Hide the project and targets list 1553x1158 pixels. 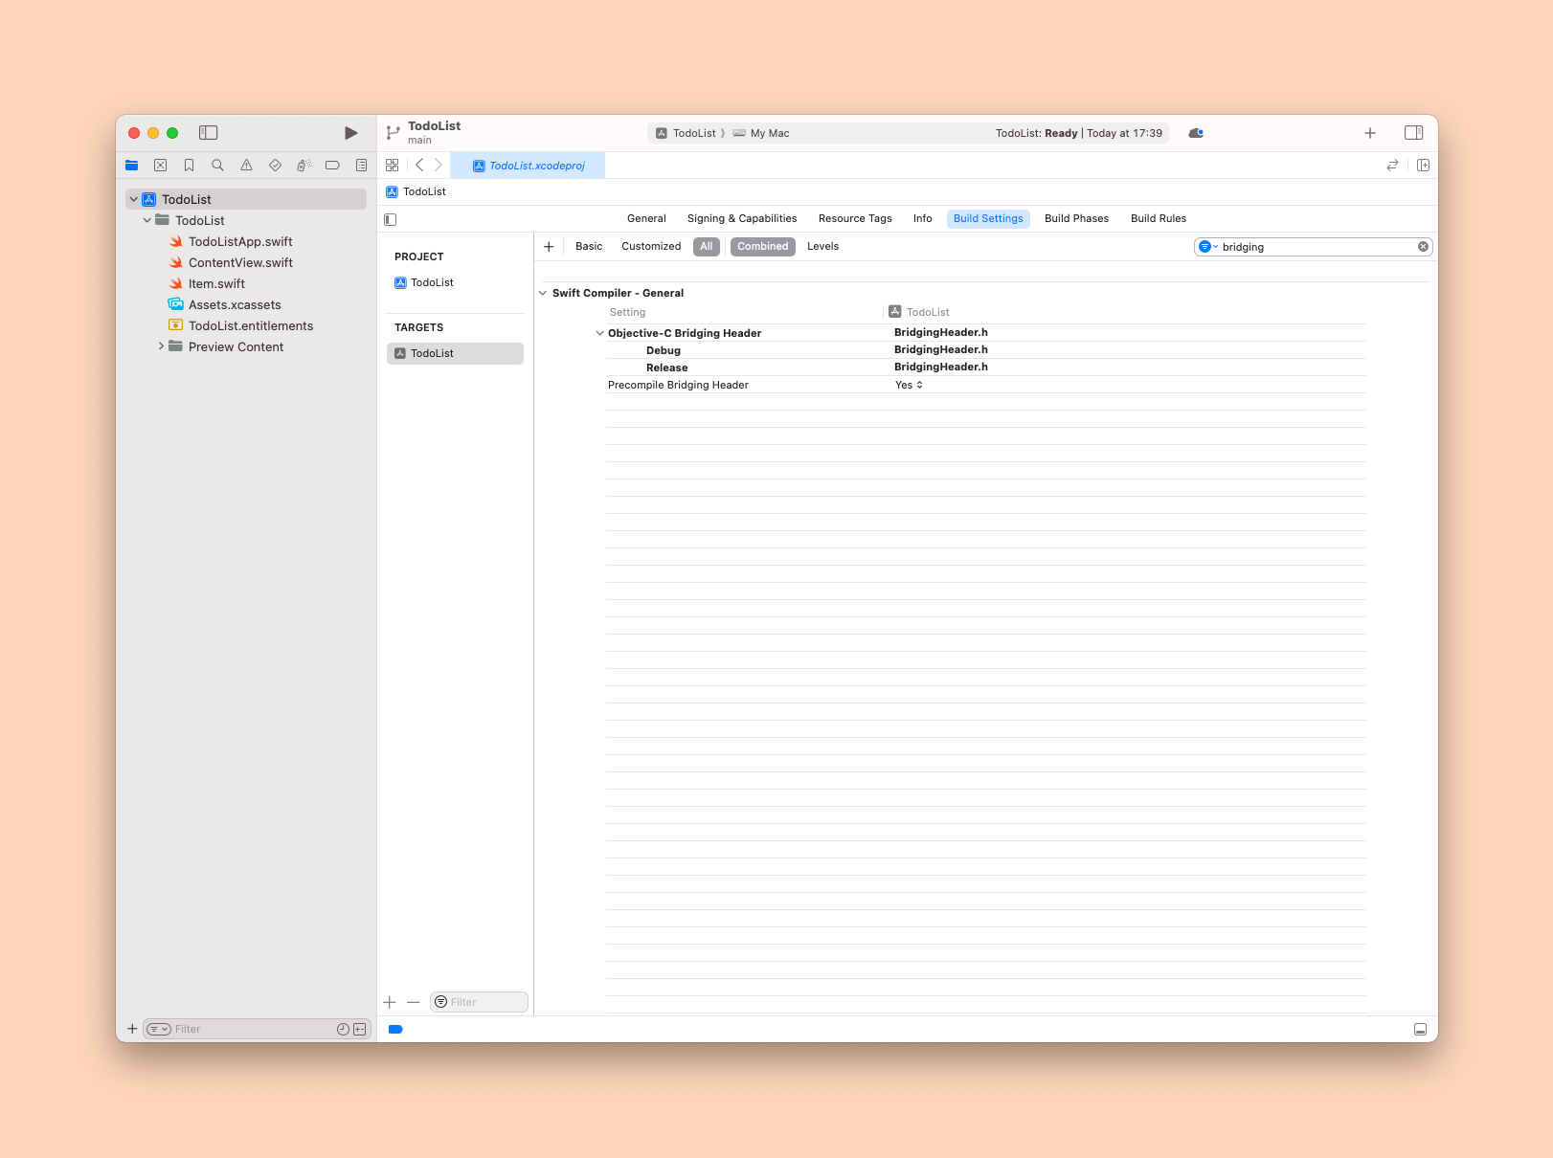click(391, 219)
